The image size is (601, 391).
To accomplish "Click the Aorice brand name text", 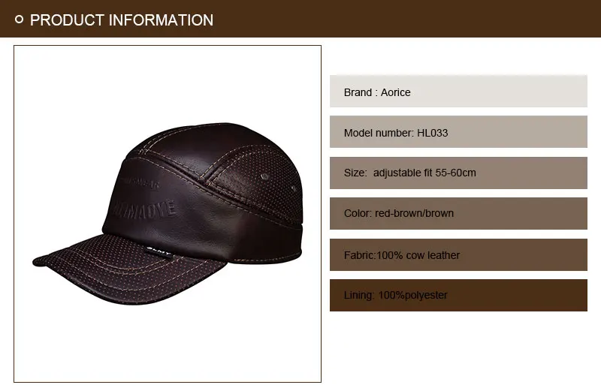I will [396, 92].
